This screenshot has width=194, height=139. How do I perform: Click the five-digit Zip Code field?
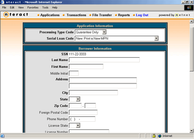click(75, 106)
